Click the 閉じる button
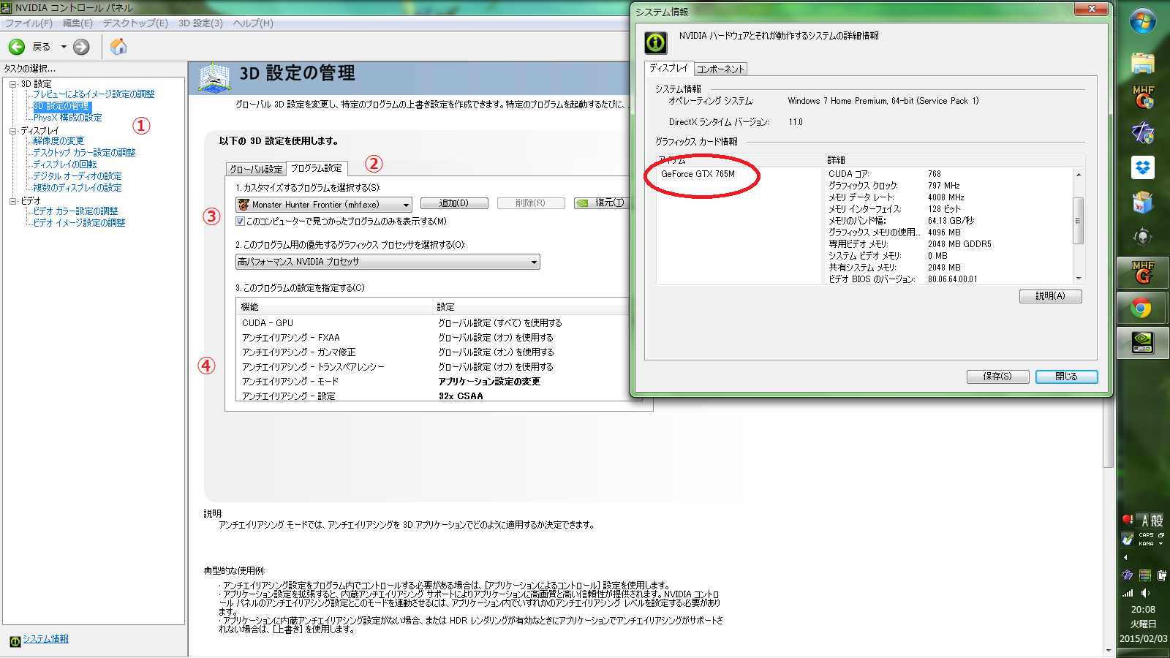This screenshot has width=1170, height=658. pyautogui.click(x=1066, y=377)
